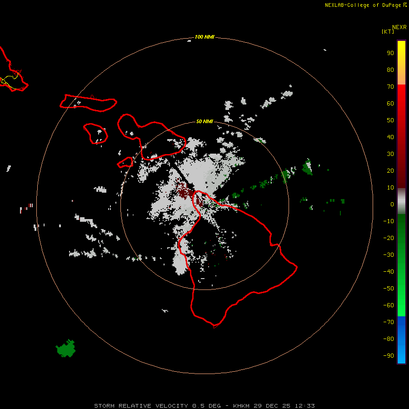The width and height of the screenshot is (409, 409).
Task: Click the -70 value on the velocity scale
Action: coord(389,322)
